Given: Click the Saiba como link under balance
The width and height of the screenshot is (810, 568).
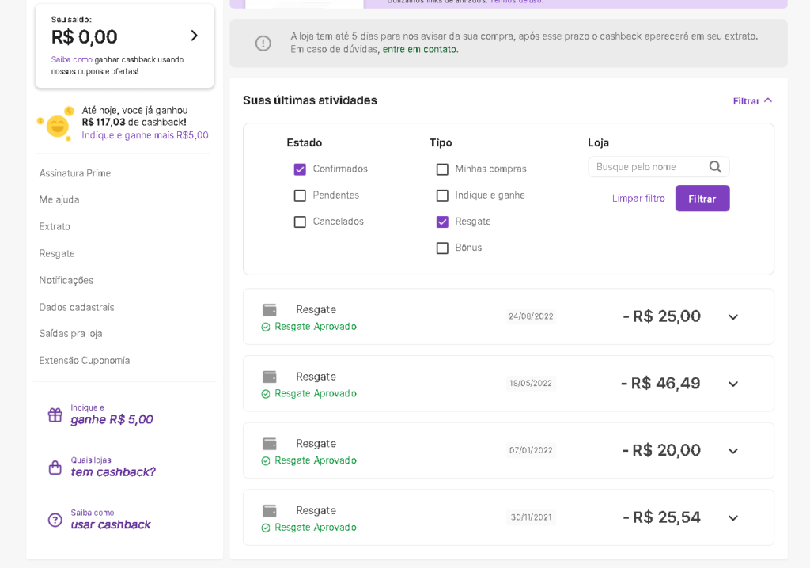Looking at the screenshot, I should (72, 59).
